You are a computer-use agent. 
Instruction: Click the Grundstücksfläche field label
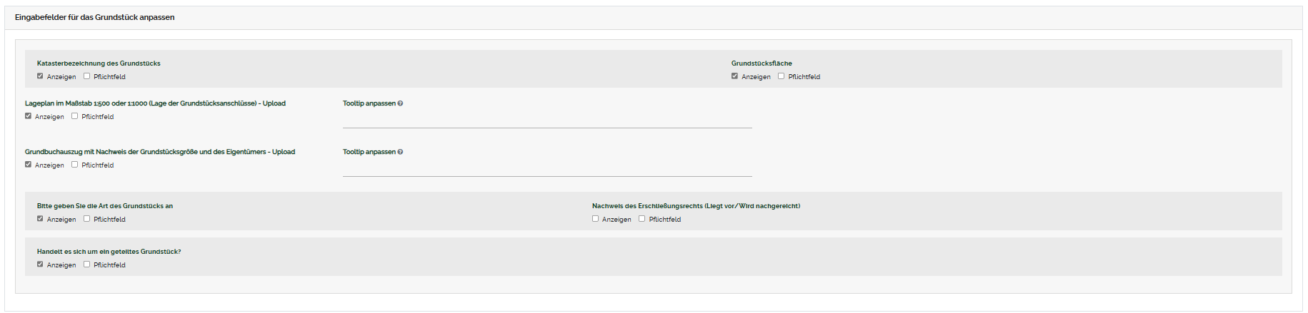click(x=762, y=63)
